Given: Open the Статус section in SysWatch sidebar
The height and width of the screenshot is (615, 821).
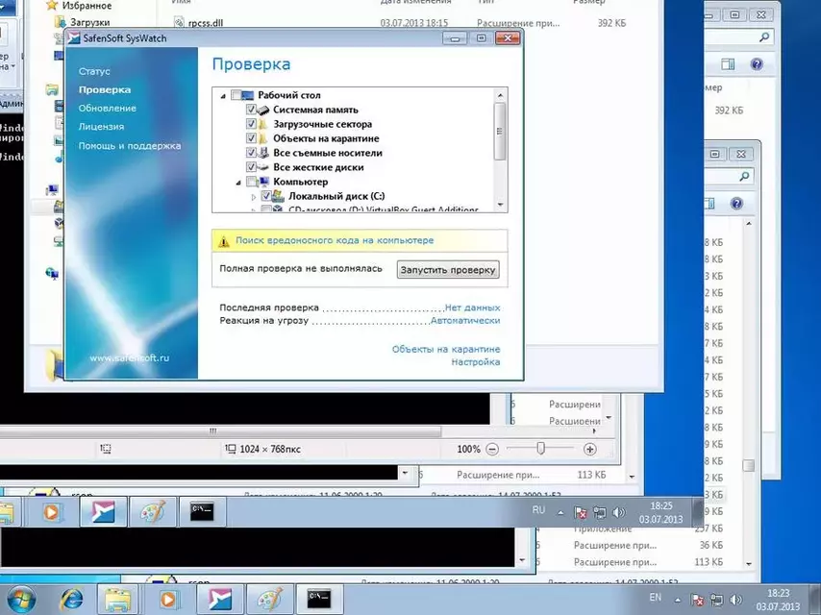Looking at the screenshot, I should click(94, 71).
